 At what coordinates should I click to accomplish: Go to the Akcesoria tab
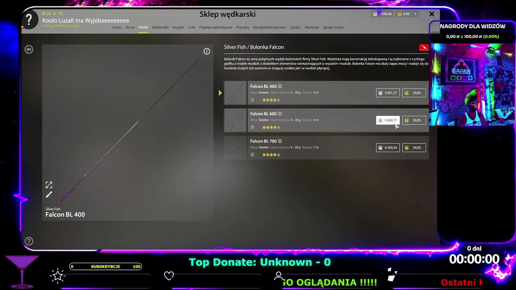pyautogui.click(x=312, y=27)
